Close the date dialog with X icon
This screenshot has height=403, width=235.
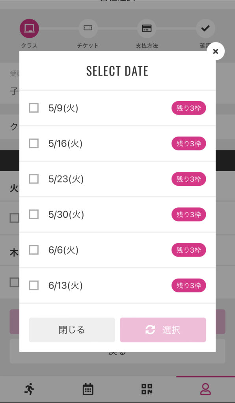point(215,51)
